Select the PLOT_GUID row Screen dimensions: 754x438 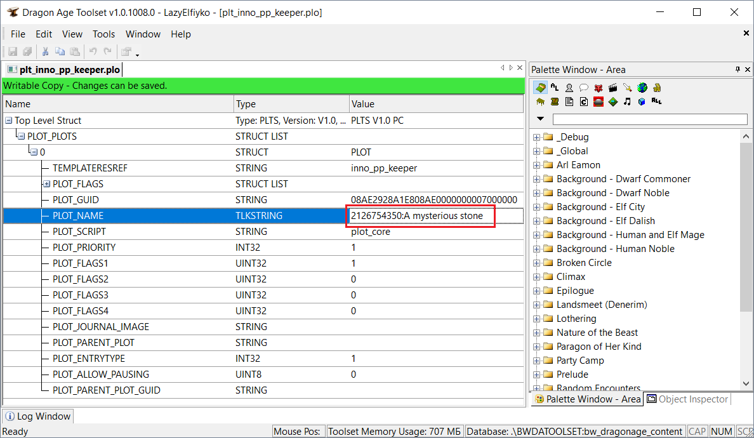(263, 200)
